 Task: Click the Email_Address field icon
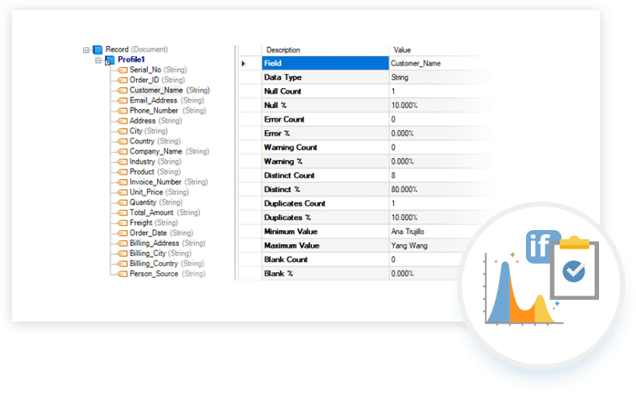(122, 101)
